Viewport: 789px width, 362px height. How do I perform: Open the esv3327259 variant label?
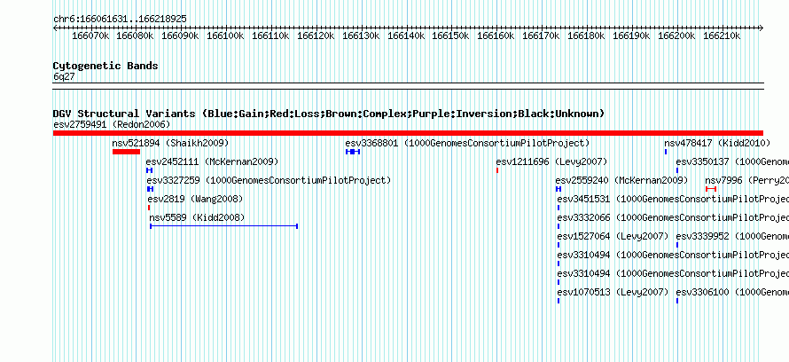tap(269, 180)
